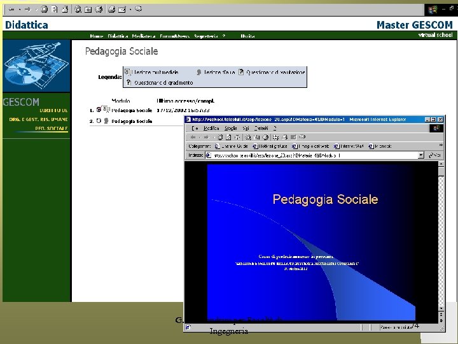Open Forward history dropdown arrow in main toolbar
This screenshot has width=458, height=344.
(x=36, y=10)
